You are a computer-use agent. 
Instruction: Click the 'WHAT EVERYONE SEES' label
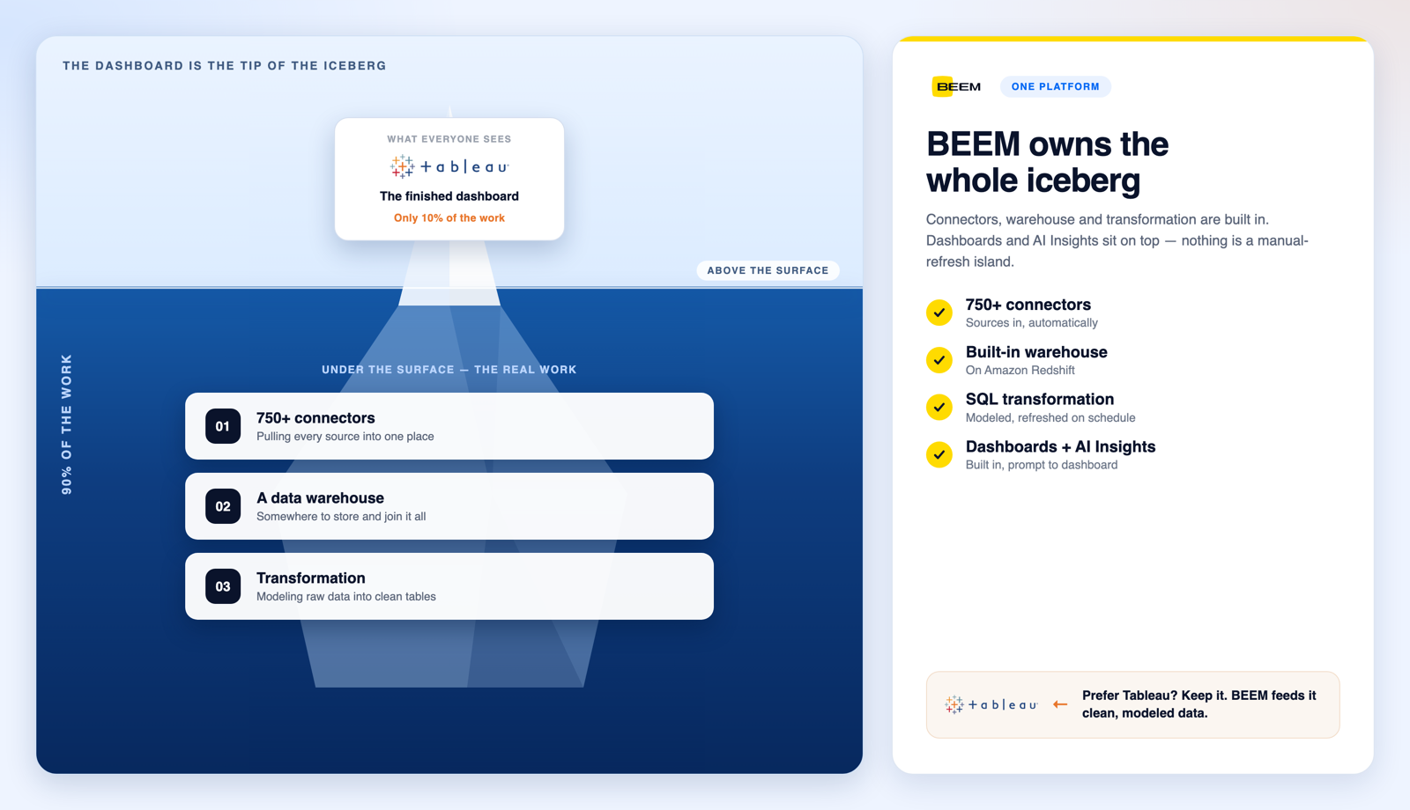pos(449,139)
